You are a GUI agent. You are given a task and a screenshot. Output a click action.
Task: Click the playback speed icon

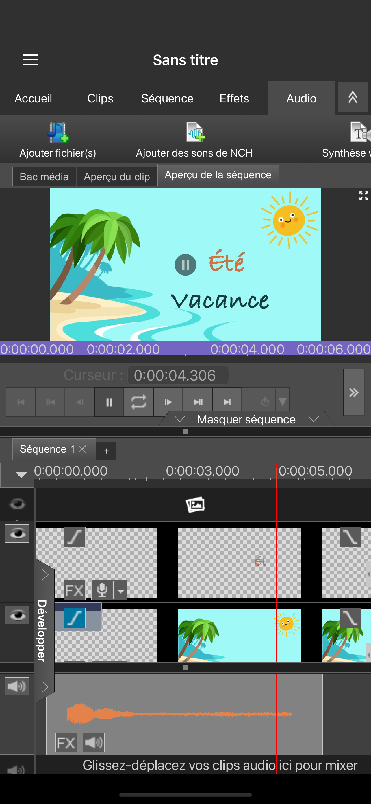[x=265, y=402]
